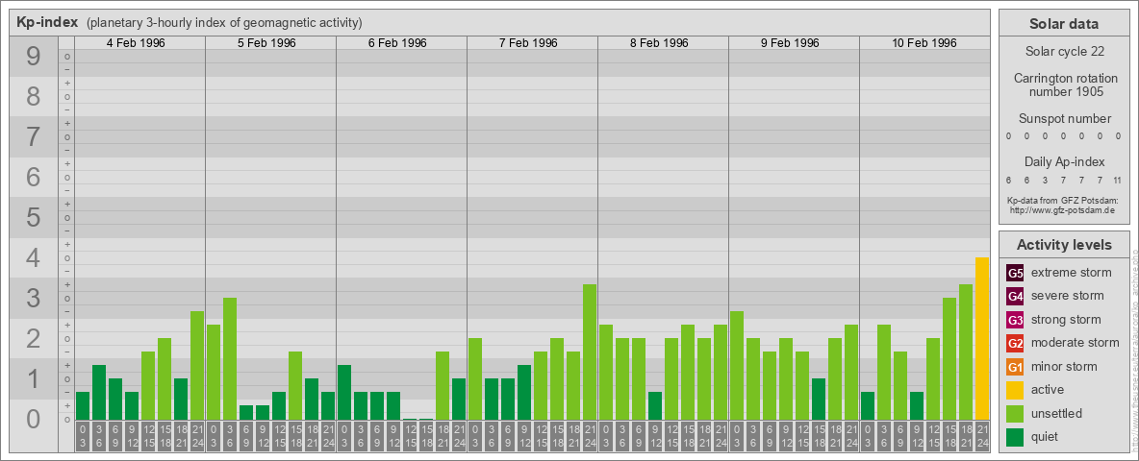This screenshot has width=1139, height=461.
Task: Click the G5 extreme storm icon
Action: (x=1015, y=273)
